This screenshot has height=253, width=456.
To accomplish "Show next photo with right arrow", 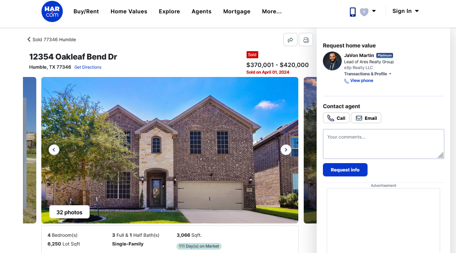I will (286, 150).
